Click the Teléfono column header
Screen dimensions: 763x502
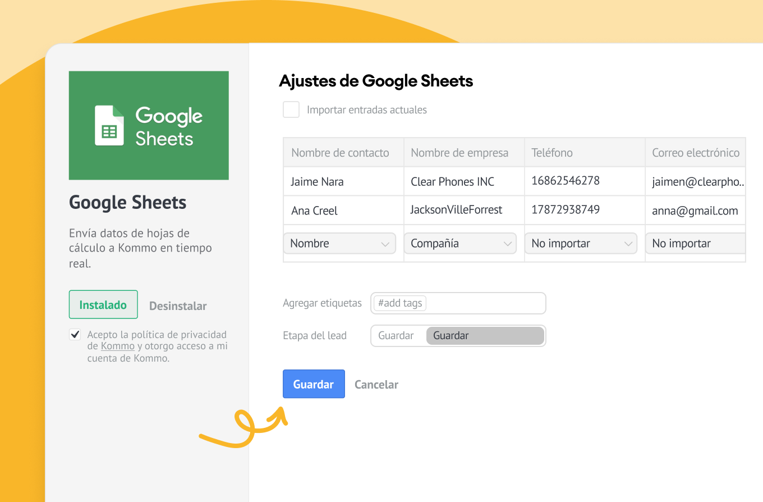coord(585,153)
